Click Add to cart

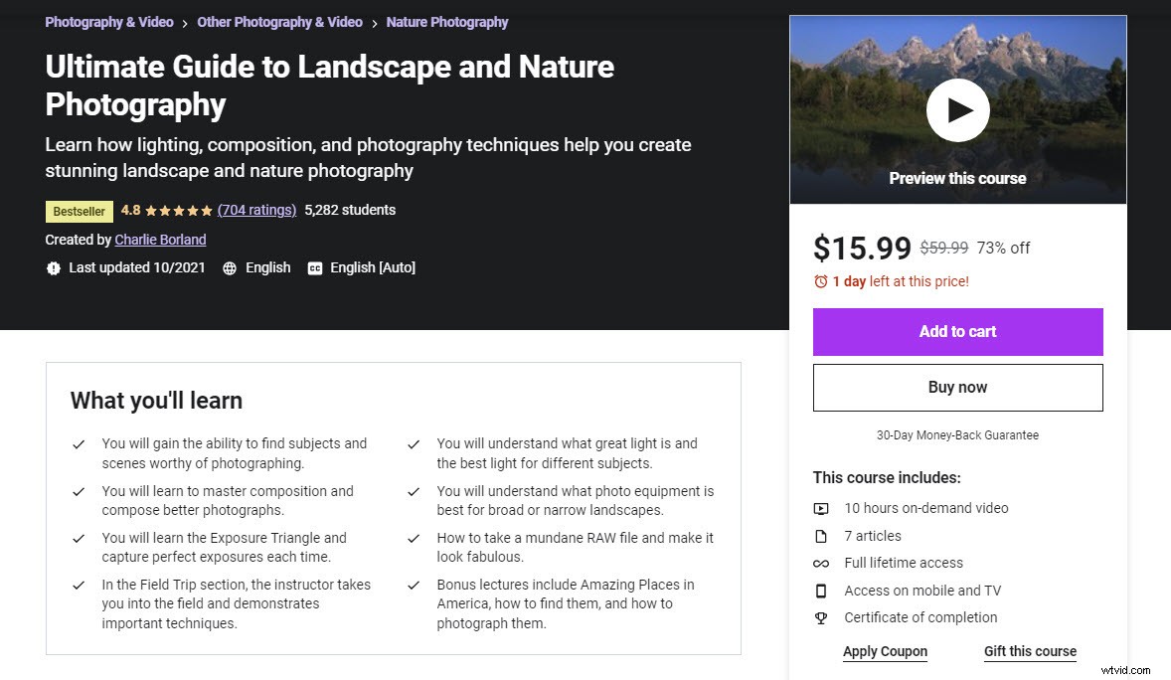[957, 331]
